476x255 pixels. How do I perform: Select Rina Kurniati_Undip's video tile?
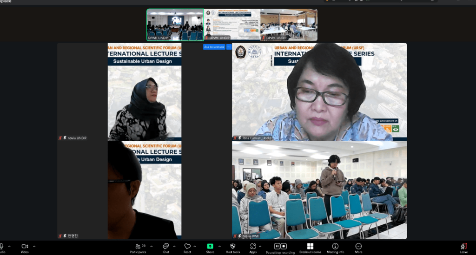pyautogui.click(x=319, y=92)
